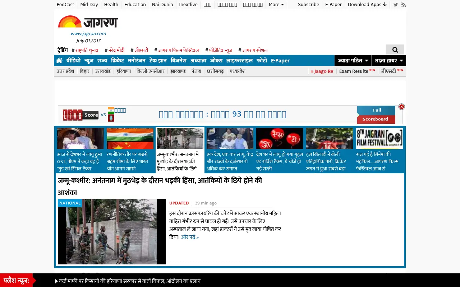Expand the More dropdown in top bar
The width and height of the screenshot is (460, 287).
(276, 5)
